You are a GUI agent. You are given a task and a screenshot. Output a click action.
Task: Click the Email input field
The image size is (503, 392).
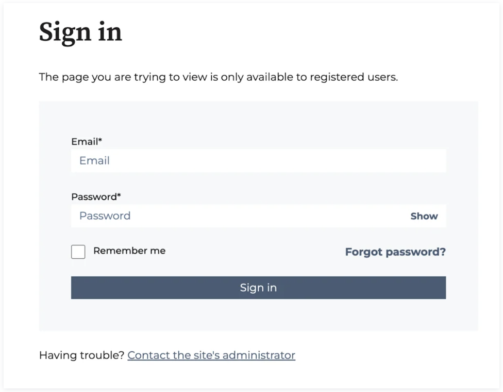[x=258, y=161]
